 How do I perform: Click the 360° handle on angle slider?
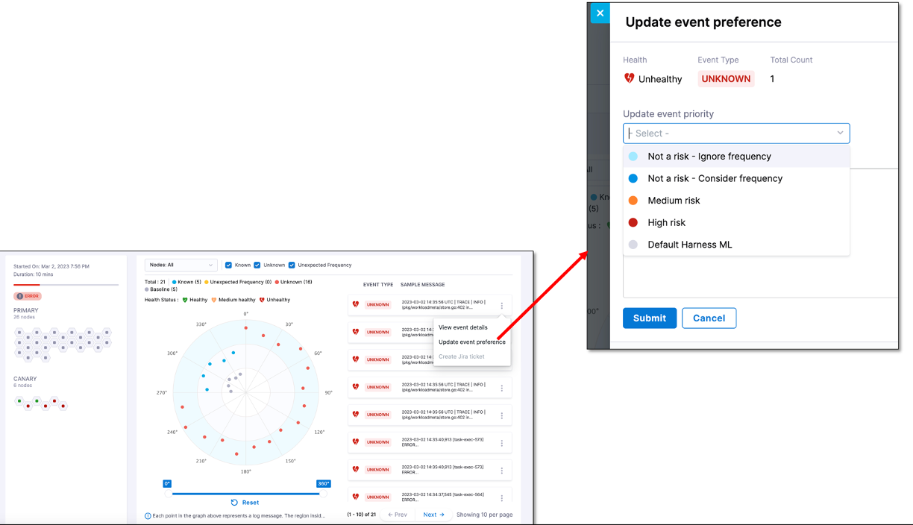(323, 484)
